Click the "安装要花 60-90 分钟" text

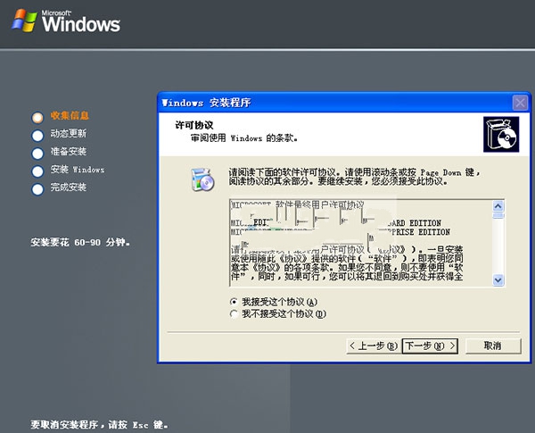pyautogui.click(x=80, y=243)
